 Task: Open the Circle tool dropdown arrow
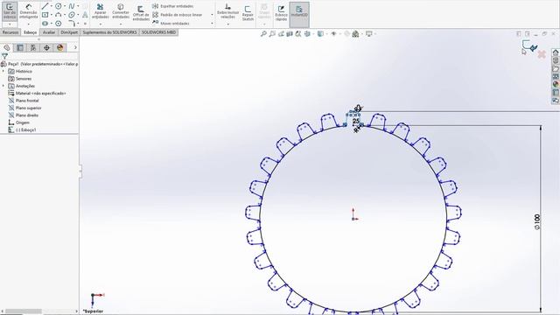[x=65, y=6]
